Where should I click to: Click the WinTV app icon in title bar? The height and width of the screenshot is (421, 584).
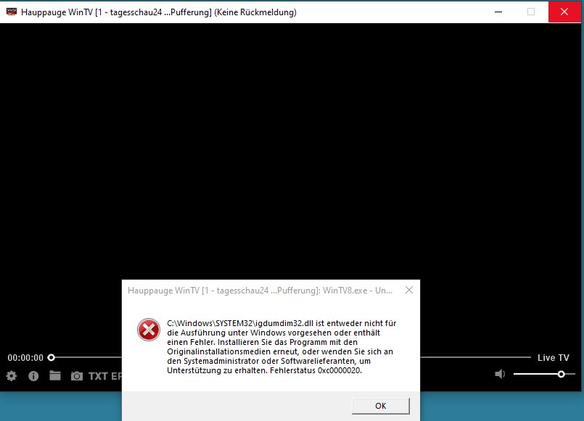pos(12,12)
